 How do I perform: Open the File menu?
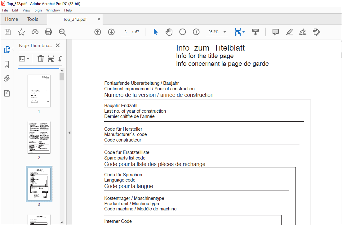[x=5, y=10]
